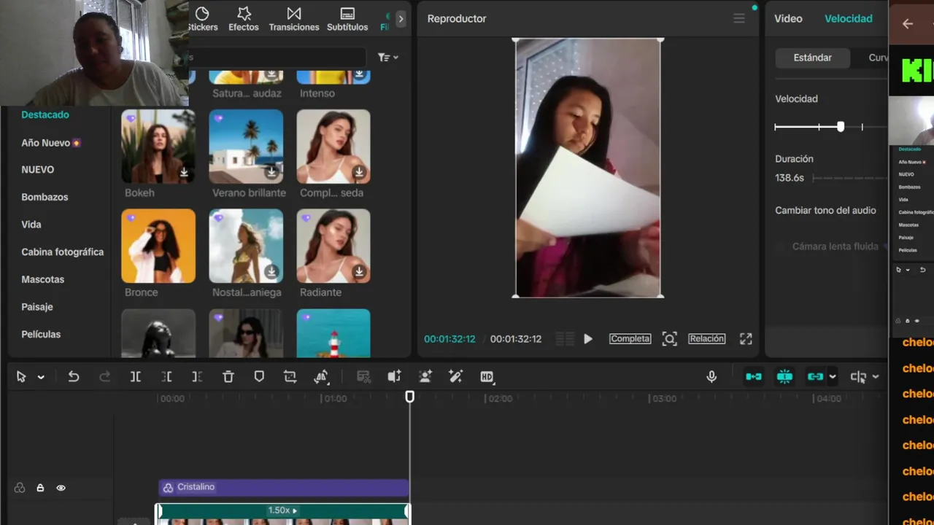The image size is (934, 525).
Task: Open the player hamburger menu
Action: point(739,18)
